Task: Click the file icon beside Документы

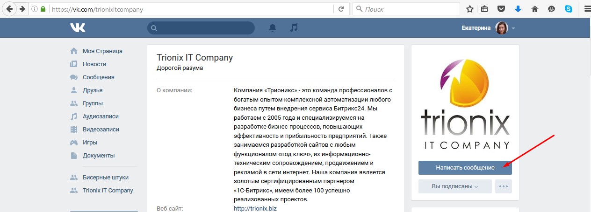Action: [74, 155]
